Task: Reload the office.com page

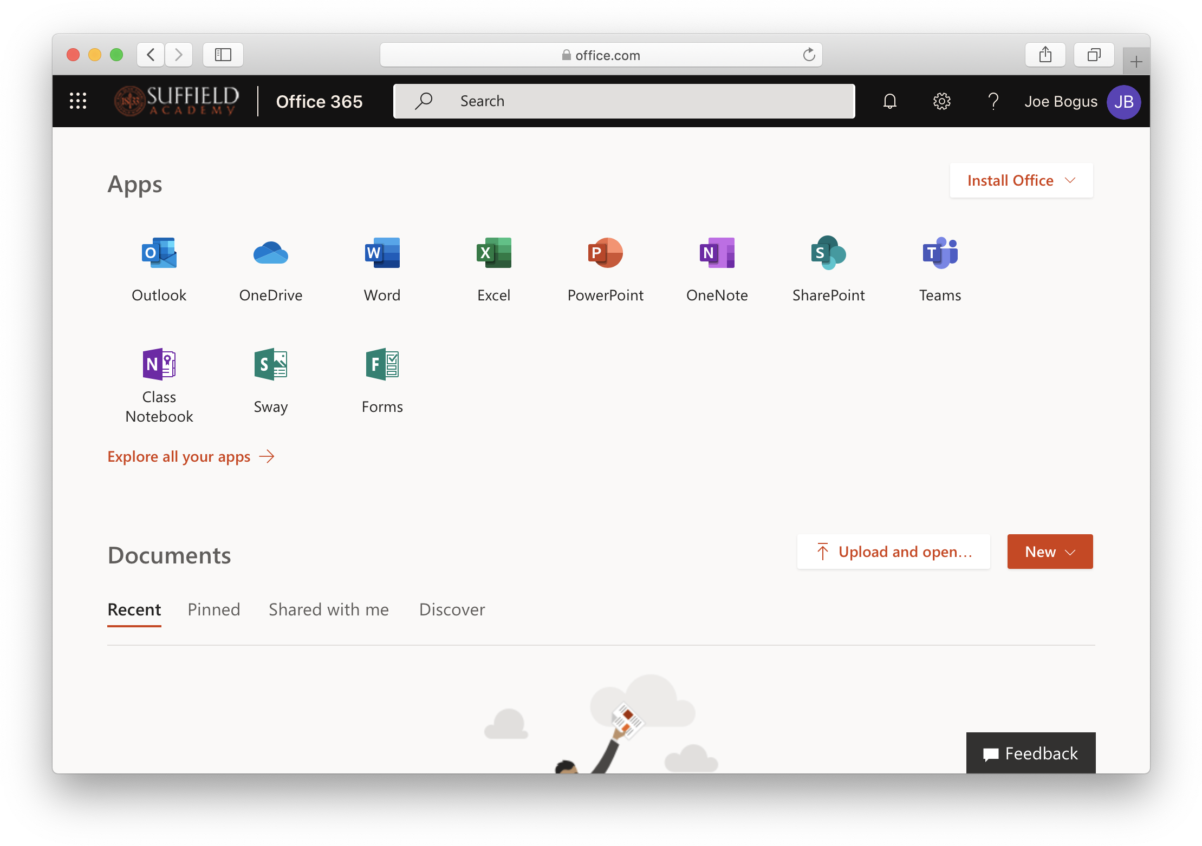Action: pyautogui.click(x=809, y=55)
